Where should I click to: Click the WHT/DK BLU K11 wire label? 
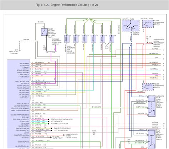(x=42, y=96)
